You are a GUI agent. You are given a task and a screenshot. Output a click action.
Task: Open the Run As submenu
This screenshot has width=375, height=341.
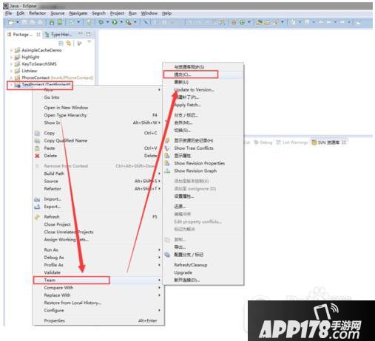point(51,250)
